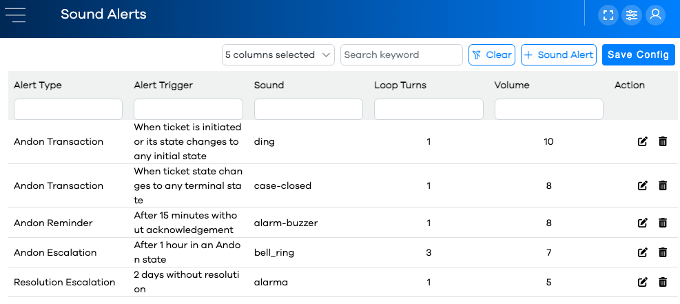The image size is (680, 304).
Task: Edit the alarm-buzzer reminder alert
Action: (643, 223)
